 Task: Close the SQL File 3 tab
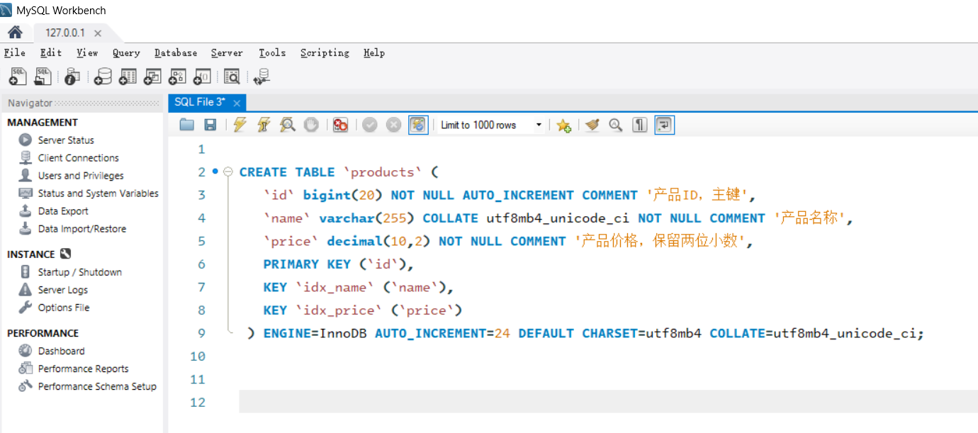coord(237,103)
